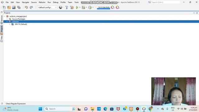
Task: Click the Save All toolbar icon
Action: click(x=19, y=7)
